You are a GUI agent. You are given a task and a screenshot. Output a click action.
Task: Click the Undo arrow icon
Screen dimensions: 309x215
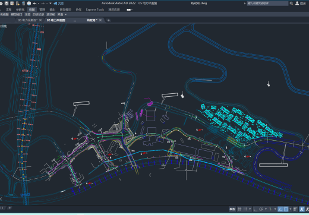coord(34,4)
